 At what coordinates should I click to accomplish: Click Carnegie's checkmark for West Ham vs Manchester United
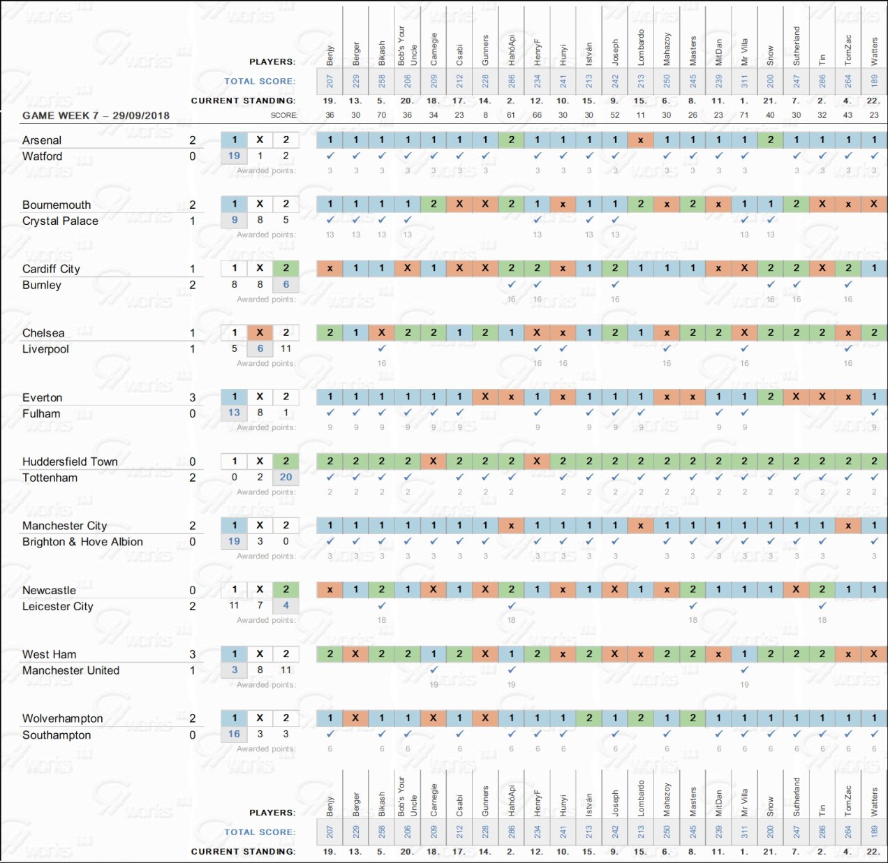pyautogui.click(x=434, y=670)
